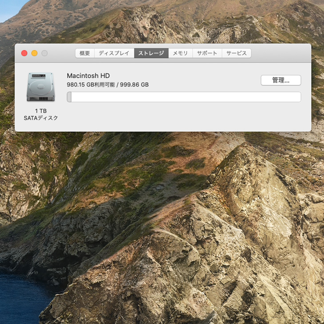Minimize the window with the yellow button
The width and height of the screenshot is (324, 324).
[x=35, y=53]
